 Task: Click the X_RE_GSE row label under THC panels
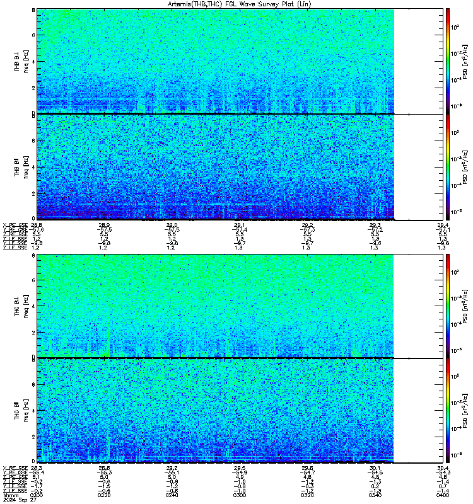pyautogui.click(x=15, y=468)
